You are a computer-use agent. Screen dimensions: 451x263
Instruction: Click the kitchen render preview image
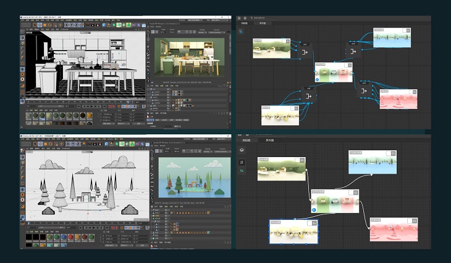[189, 57]
